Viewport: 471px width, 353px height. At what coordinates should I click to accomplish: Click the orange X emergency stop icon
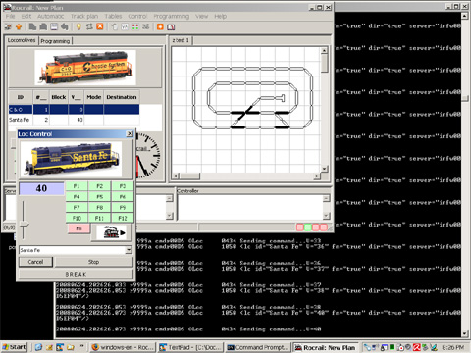click(x=100, y=26)
